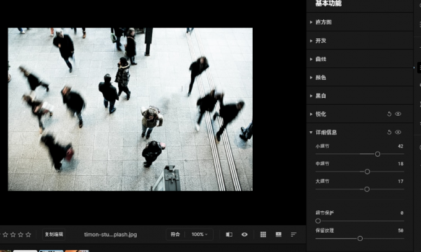Image resolution: width=421 pixels, height=252 pixels.
Task: Click the eye preview icon in bottom toolbar
Action: coord(245,235)
